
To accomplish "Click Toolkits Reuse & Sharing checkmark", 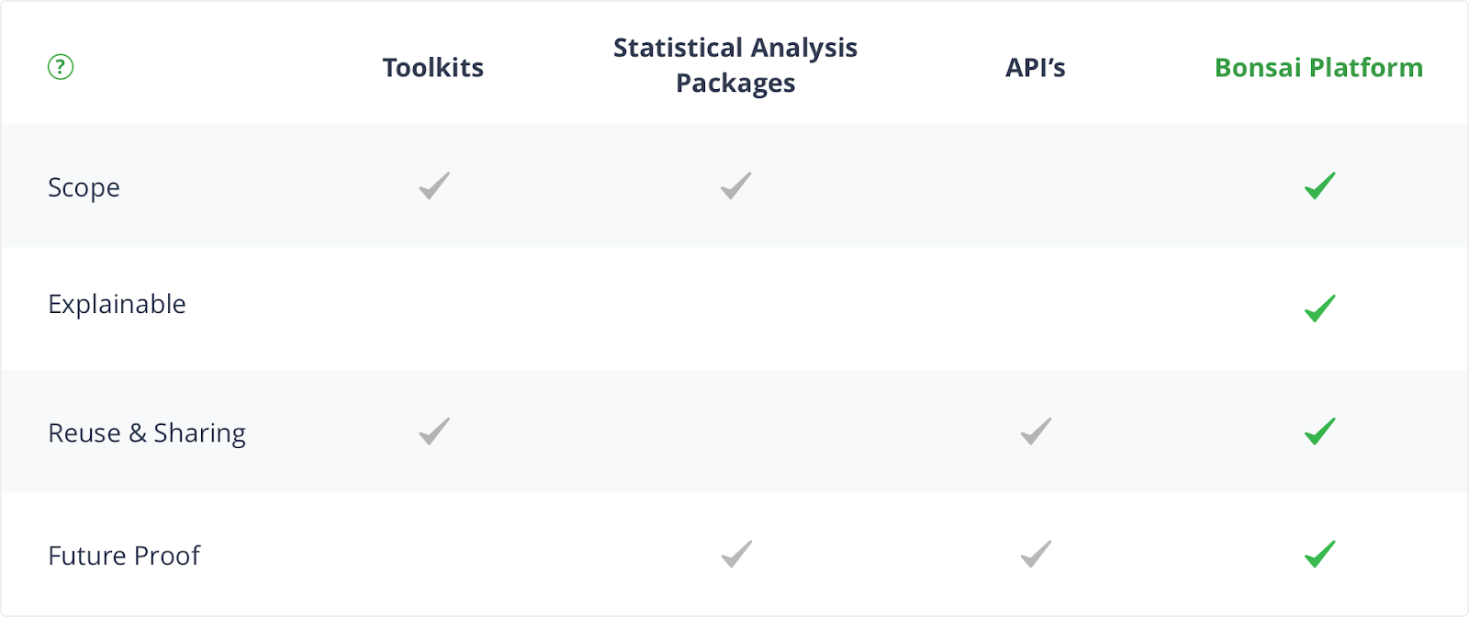I will tap(434, 431).
